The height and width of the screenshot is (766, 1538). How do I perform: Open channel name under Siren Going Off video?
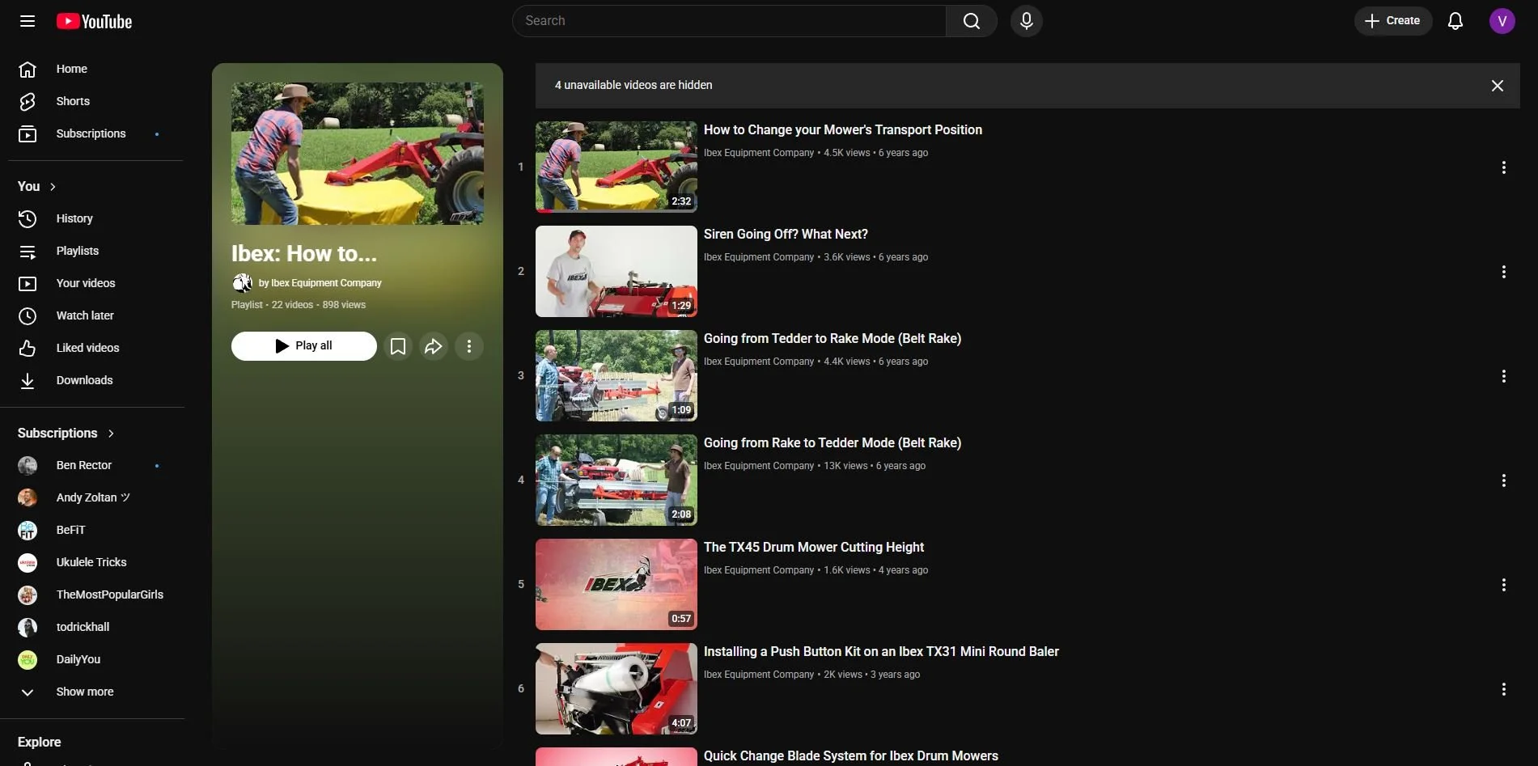coord(759,257)
